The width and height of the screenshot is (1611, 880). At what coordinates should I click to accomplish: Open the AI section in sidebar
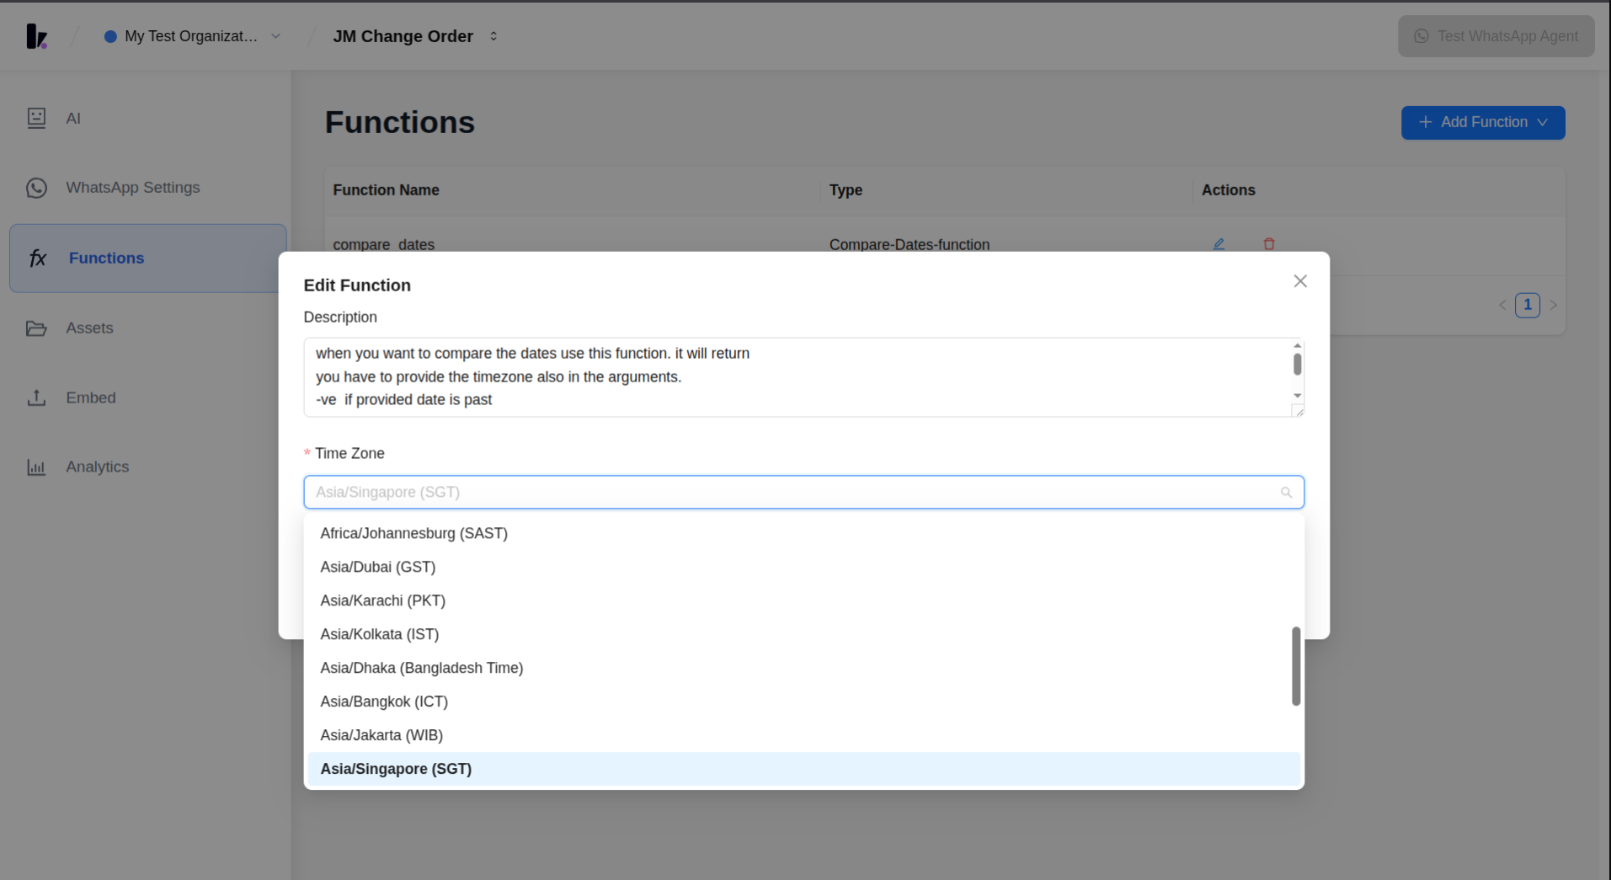click(147, 119)
